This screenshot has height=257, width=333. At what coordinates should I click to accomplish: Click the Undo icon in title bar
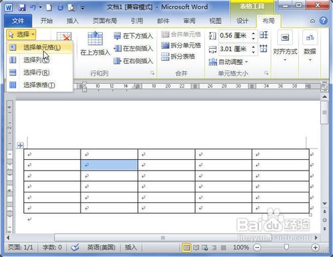pyautogui.click(x=33, y=7)
